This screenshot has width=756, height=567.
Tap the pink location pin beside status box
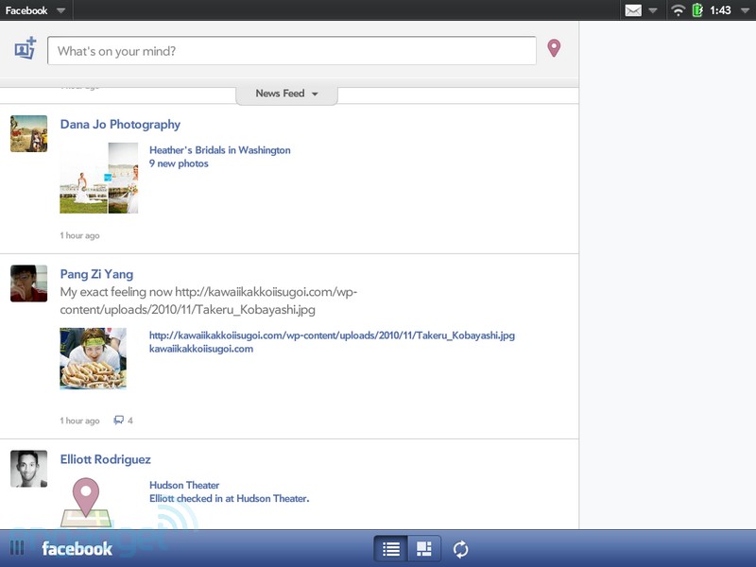click(x=554, y=48)
